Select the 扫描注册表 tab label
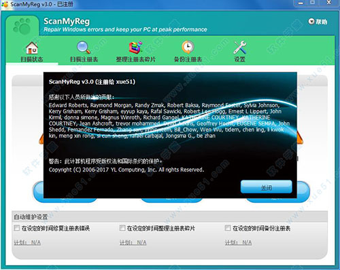 coord(84,59)
